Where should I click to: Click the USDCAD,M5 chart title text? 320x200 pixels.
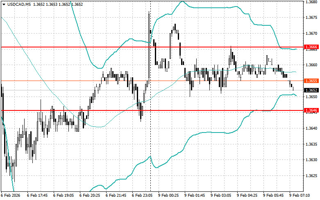point(19,4)
